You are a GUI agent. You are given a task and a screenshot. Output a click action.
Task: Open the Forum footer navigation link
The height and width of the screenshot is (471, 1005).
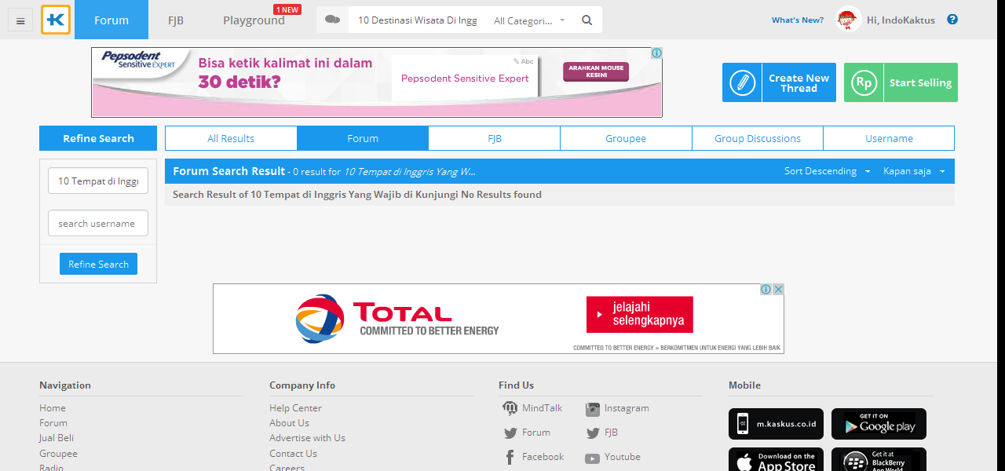pyautogui.click(x=53, y=423)
